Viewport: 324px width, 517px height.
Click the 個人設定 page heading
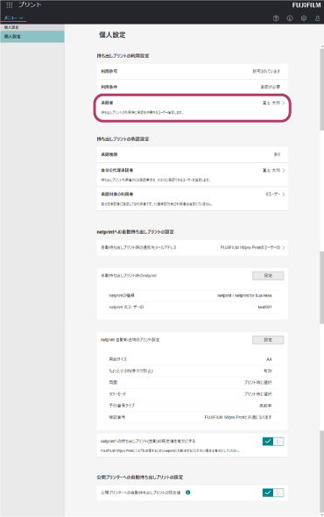pyautogui.click(x=112, y=35)
